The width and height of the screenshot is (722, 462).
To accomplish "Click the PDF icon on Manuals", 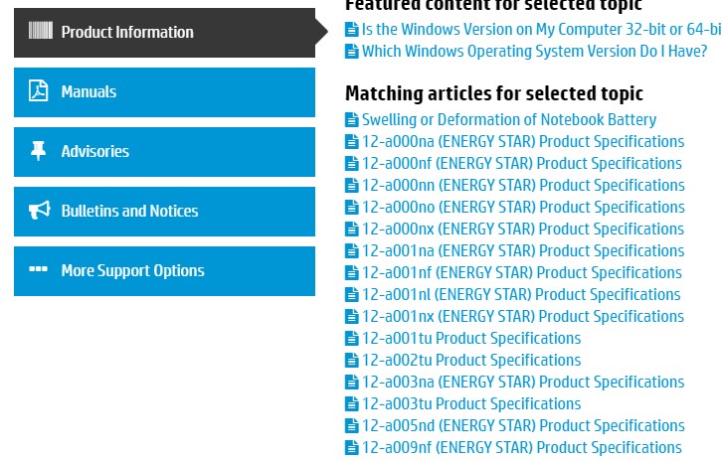I will (38, 90).
